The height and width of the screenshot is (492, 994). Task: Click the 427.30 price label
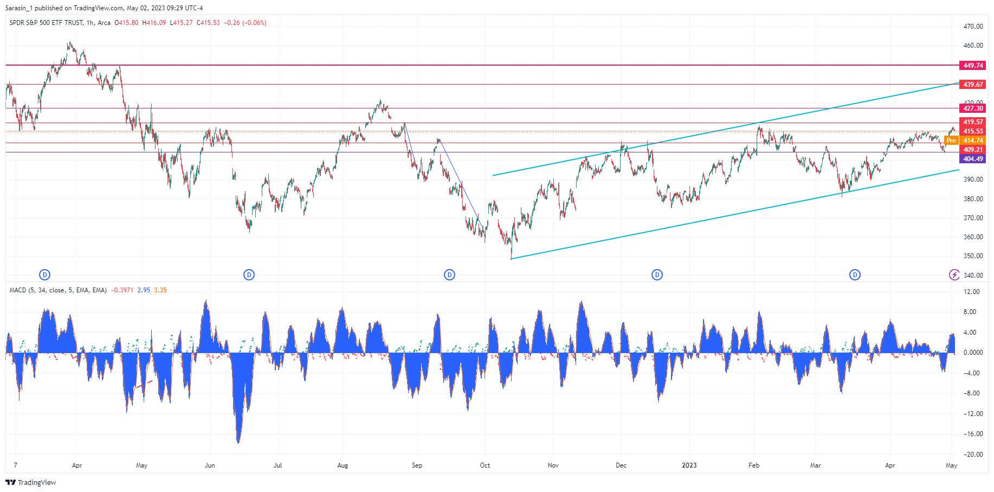pos(973,108)
